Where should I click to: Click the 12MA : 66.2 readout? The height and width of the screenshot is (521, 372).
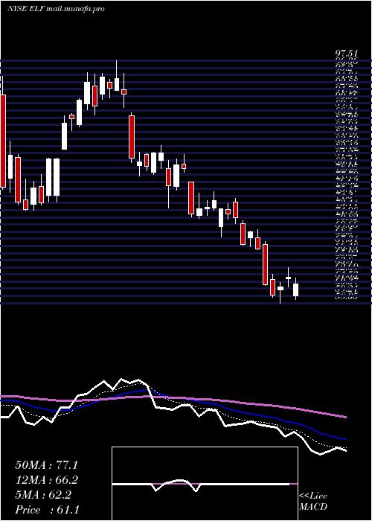point(47,480)
